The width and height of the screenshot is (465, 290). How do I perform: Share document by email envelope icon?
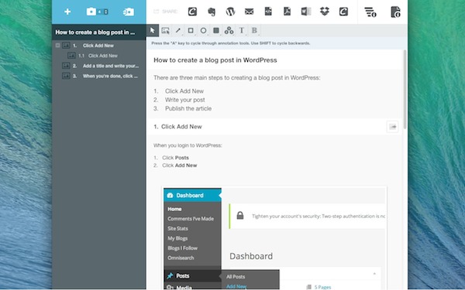249,12
